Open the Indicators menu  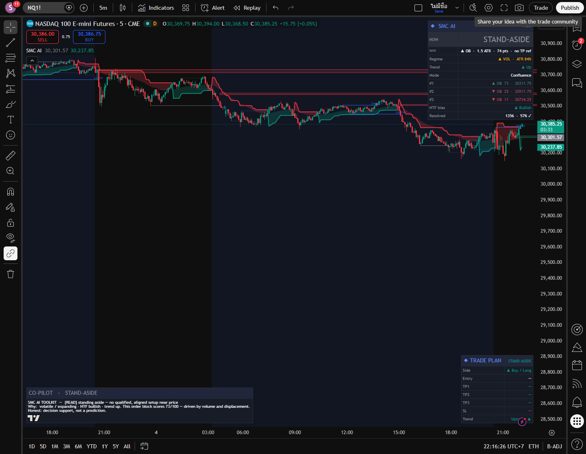[x=156, y=8]
